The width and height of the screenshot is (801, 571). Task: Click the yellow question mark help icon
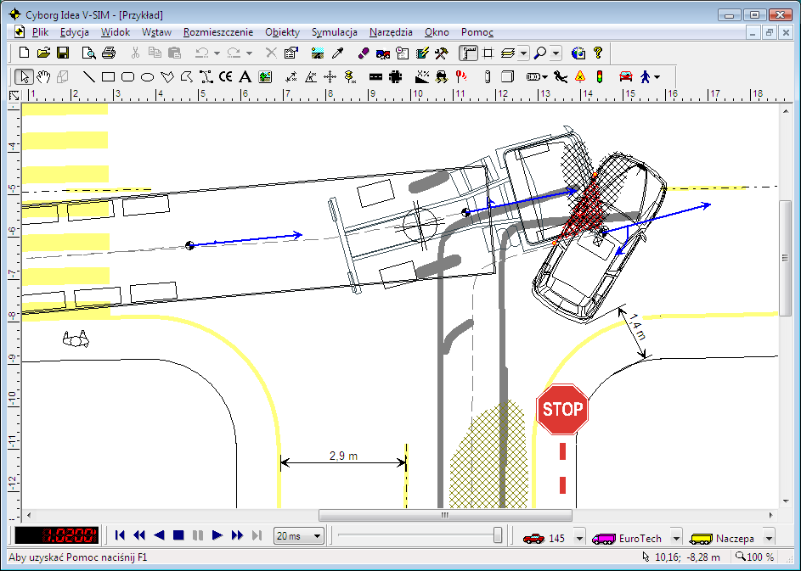tap(598, 53)
